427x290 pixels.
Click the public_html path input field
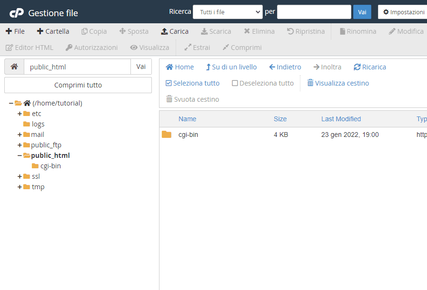pyautogui.click(x=77, y=67)
